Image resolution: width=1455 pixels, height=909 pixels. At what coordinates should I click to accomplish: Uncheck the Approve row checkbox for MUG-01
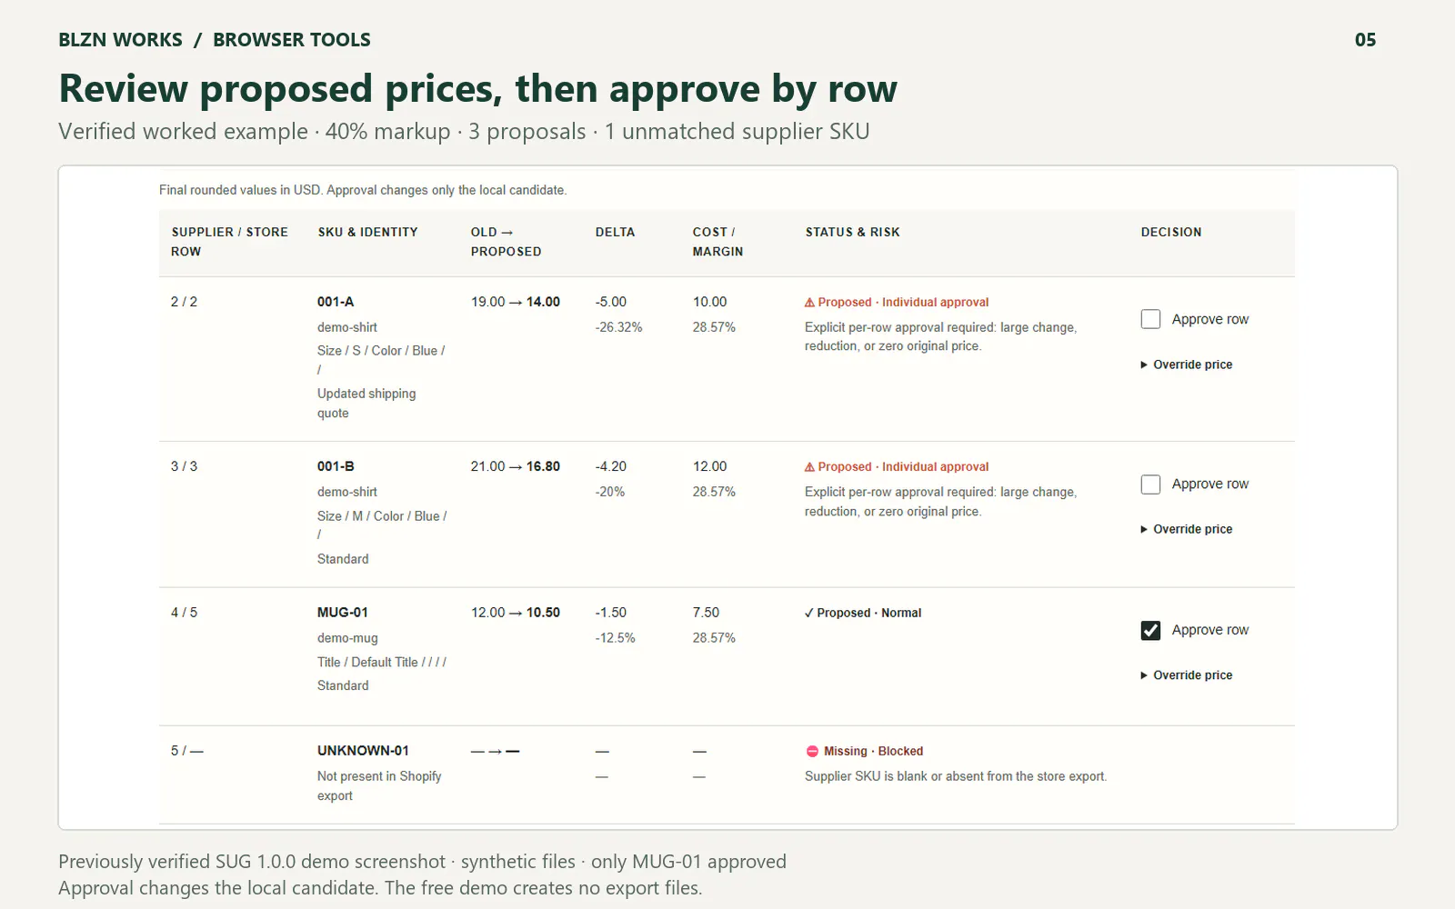[1150, 630]
